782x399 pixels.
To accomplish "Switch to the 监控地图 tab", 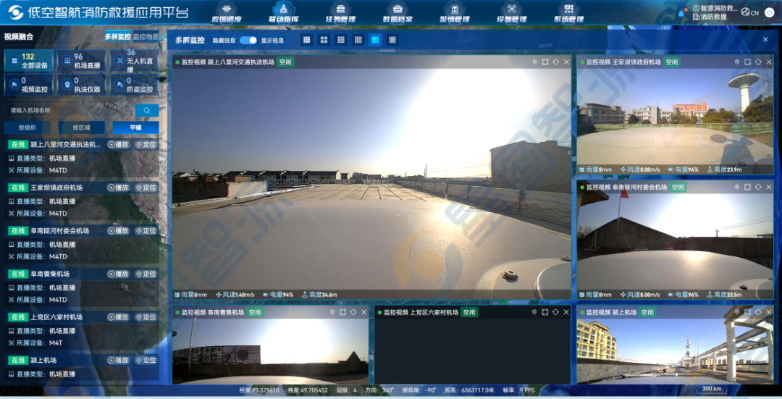I will click(x=146, y=36).
